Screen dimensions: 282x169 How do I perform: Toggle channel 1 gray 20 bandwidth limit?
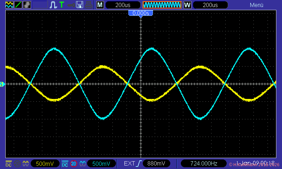[x=17, y=164]
